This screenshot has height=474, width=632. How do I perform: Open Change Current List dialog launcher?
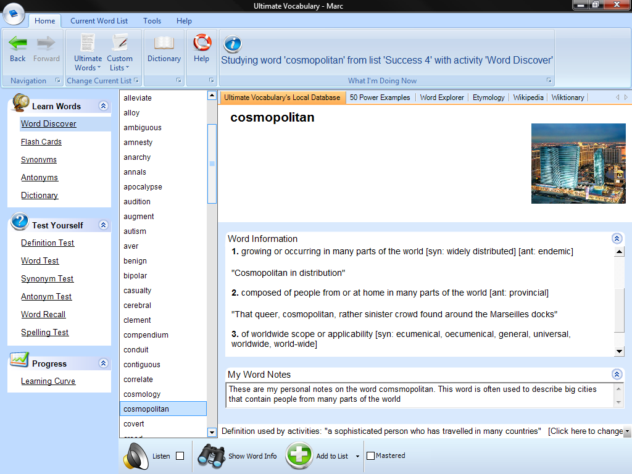coord(136,80)
